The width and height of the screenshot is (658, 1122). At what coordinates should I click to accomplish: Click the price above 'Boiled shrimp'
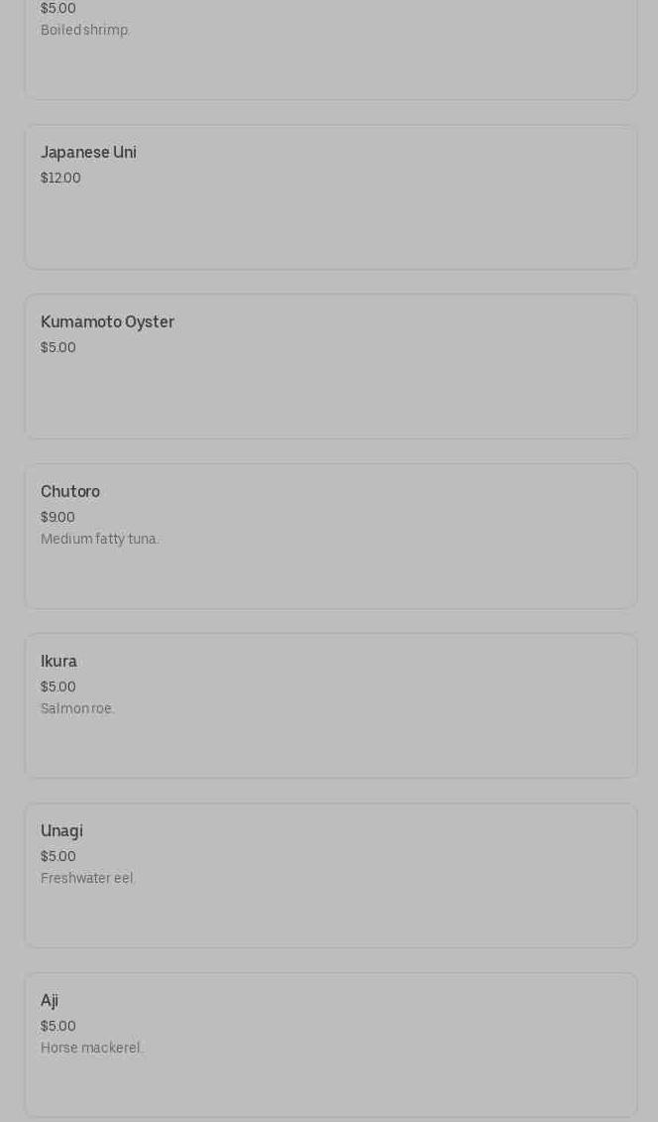pyautogui.click(x=58, y=8)
